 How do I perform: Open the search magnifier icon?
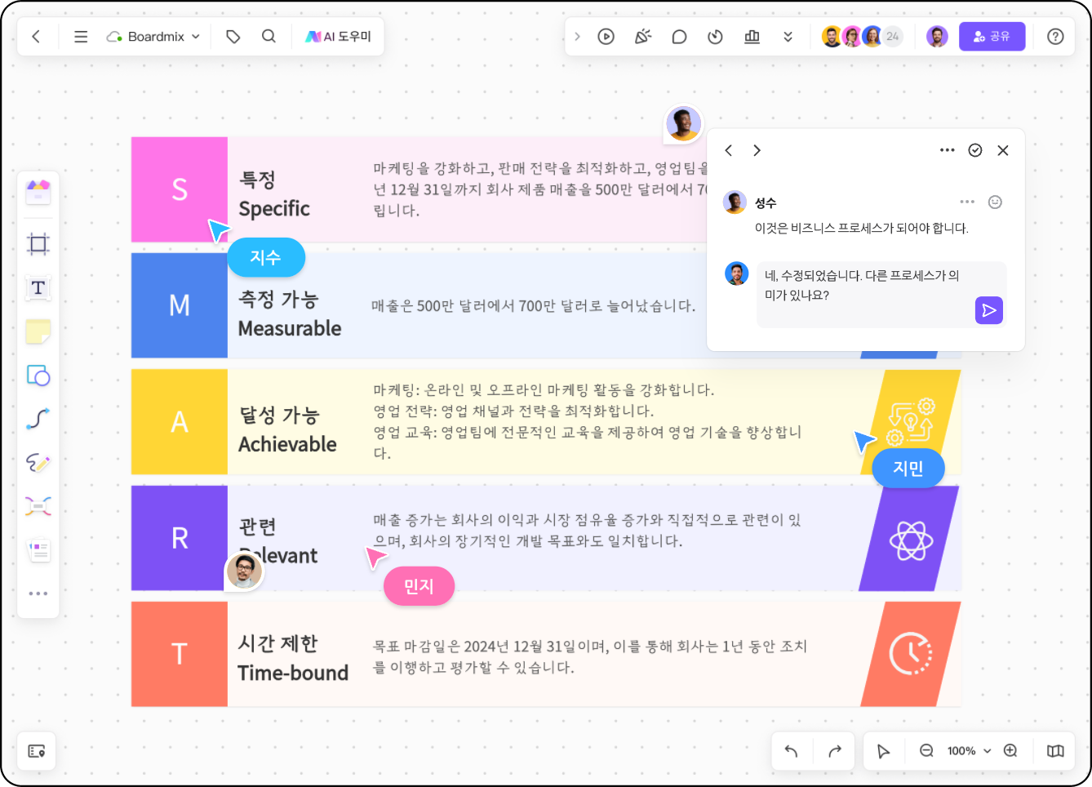(x=269, y=37)
